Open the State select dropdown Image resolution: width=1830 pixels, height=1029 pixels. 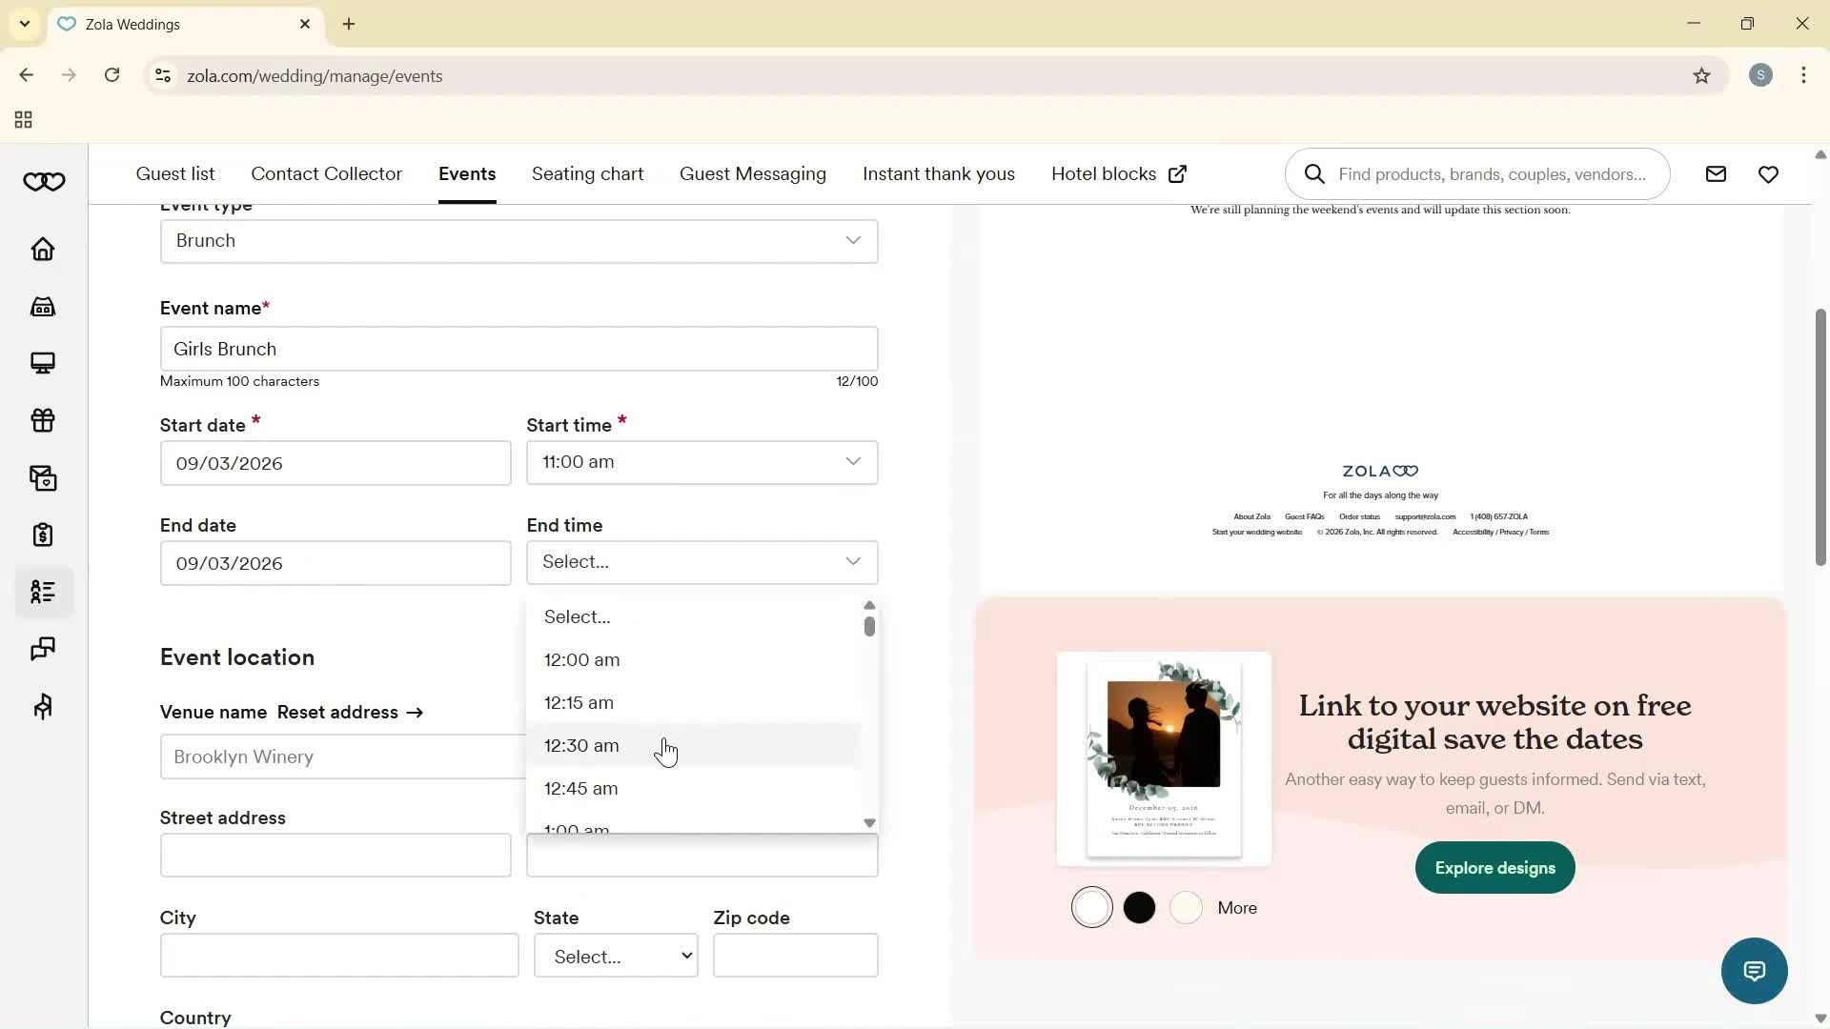pyautogui.click(x=615, y=956)
